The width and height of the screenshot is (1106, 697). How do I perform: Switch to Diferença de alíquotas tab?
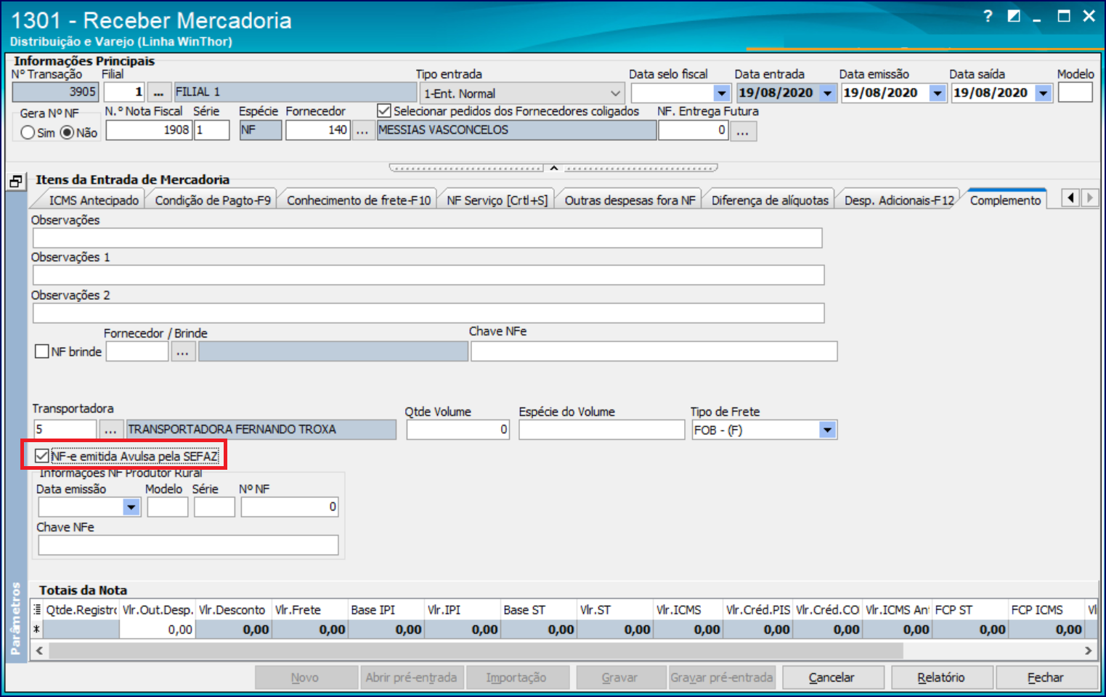click(770, 200)
